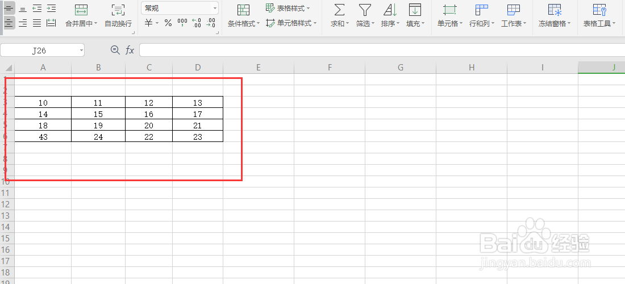Select the cell containing 15
This screenshot has width=625, height=284.
(98, 114)
